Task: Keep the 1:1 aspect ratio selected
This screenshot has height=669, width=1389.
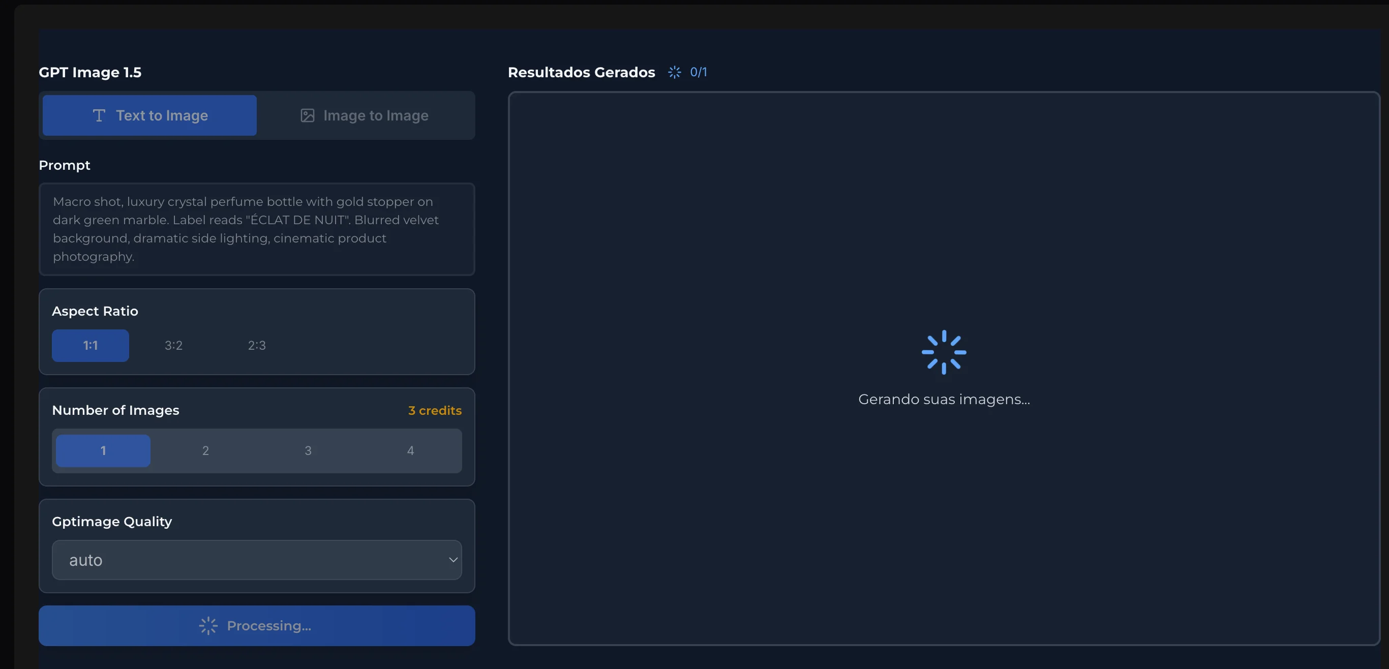Action: click(x=90, y=346)
